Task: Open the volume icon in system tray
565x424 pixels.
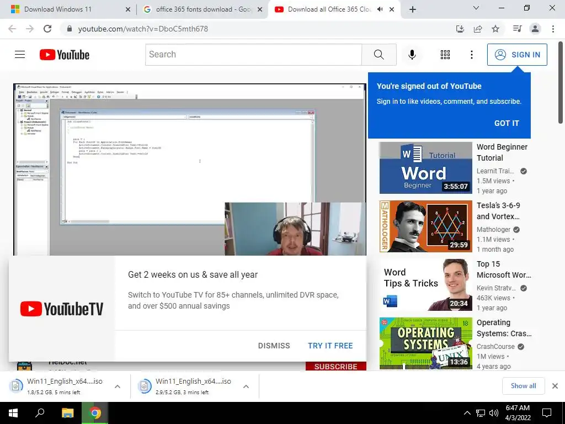Action: (494, 413)
